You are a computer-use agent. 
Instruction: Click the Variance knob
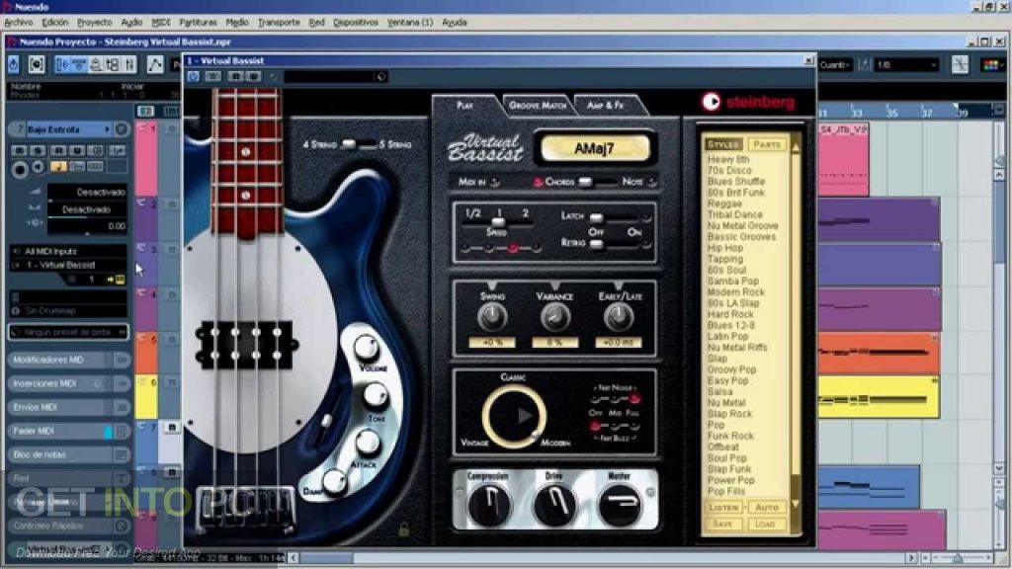554,317
